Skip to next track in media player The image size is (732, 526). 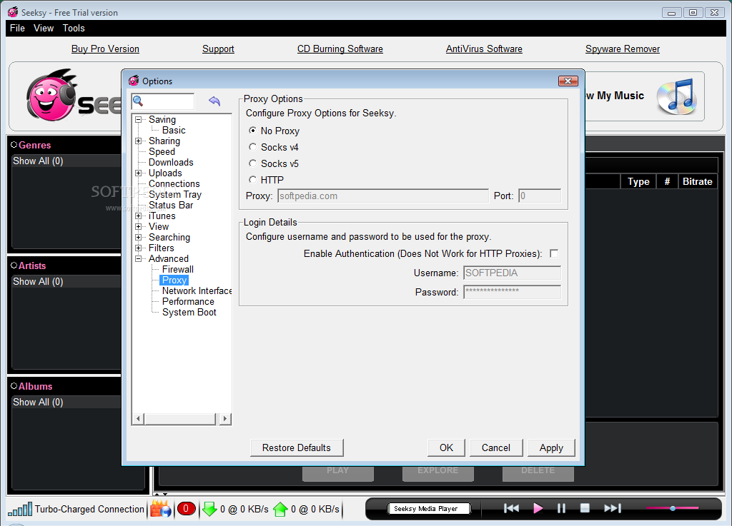[613, 508]
